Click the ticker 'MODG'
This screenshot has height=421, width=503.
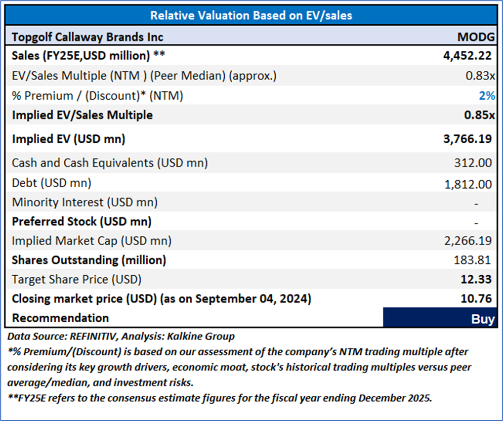coord(476,37)
